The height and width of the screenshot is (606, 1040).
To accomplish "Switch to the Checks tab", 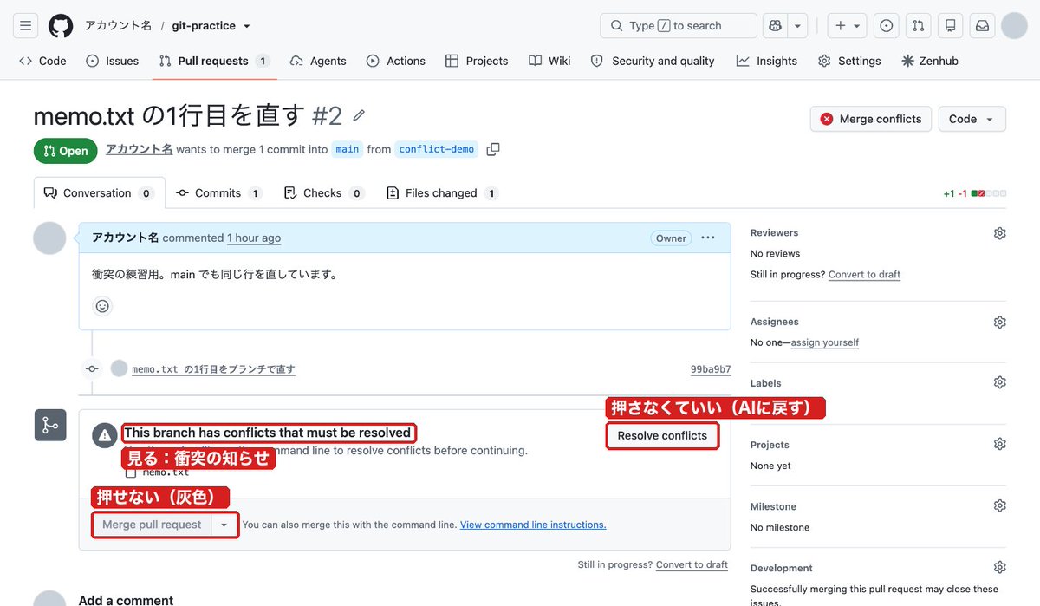I will [324, 193].
